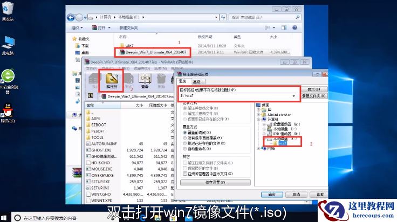Expand the Administrator node in folder tree

pos(258,115)
